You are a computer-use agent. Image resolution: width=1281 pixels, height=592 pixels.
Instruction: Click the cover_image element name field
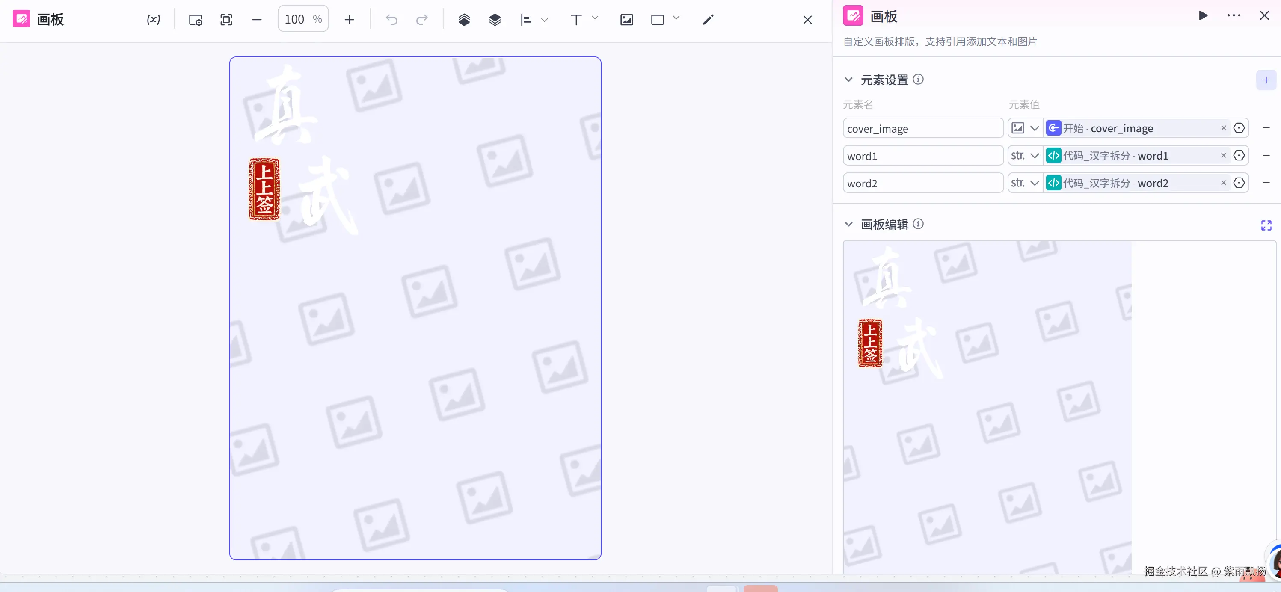(922, 128)
